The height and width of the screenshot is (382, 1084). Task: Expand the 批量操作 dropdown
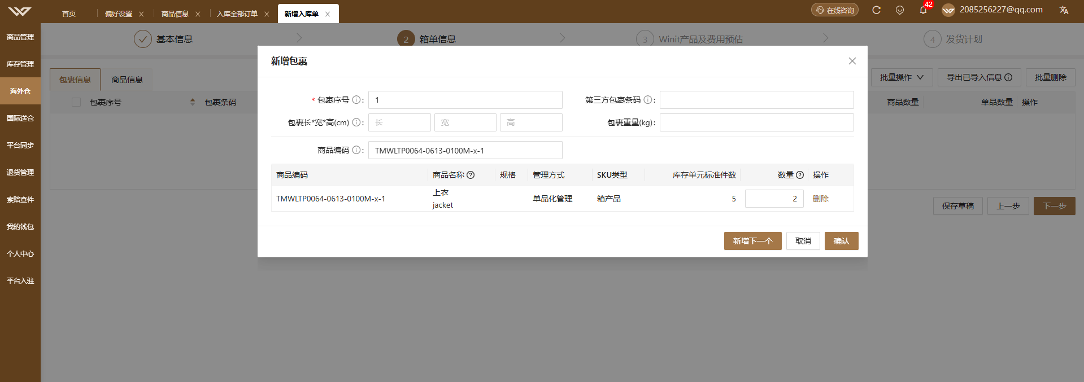click(902, 77)
